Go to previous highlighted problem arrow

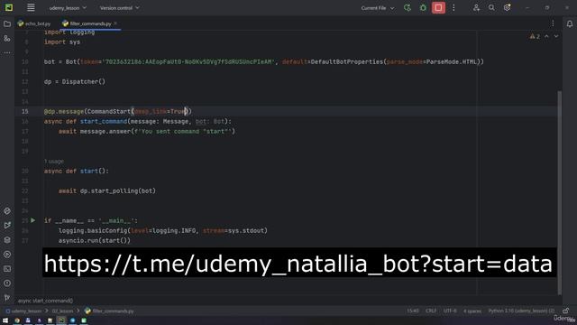point(546,36)
